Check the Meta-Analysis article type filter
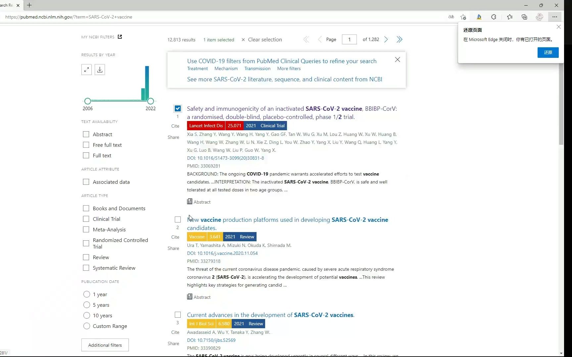The height and width of the screenshot is (357, 572). pyautogui.click(x=86, y=229)
